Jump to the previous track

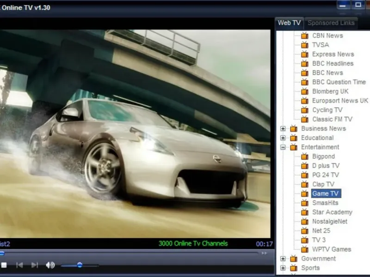19,265
